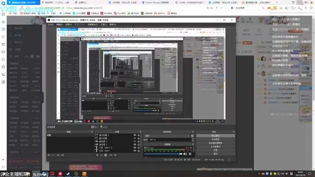Toggle the lock on source 游戏源 3
The image size is (315, 177).
139,141
